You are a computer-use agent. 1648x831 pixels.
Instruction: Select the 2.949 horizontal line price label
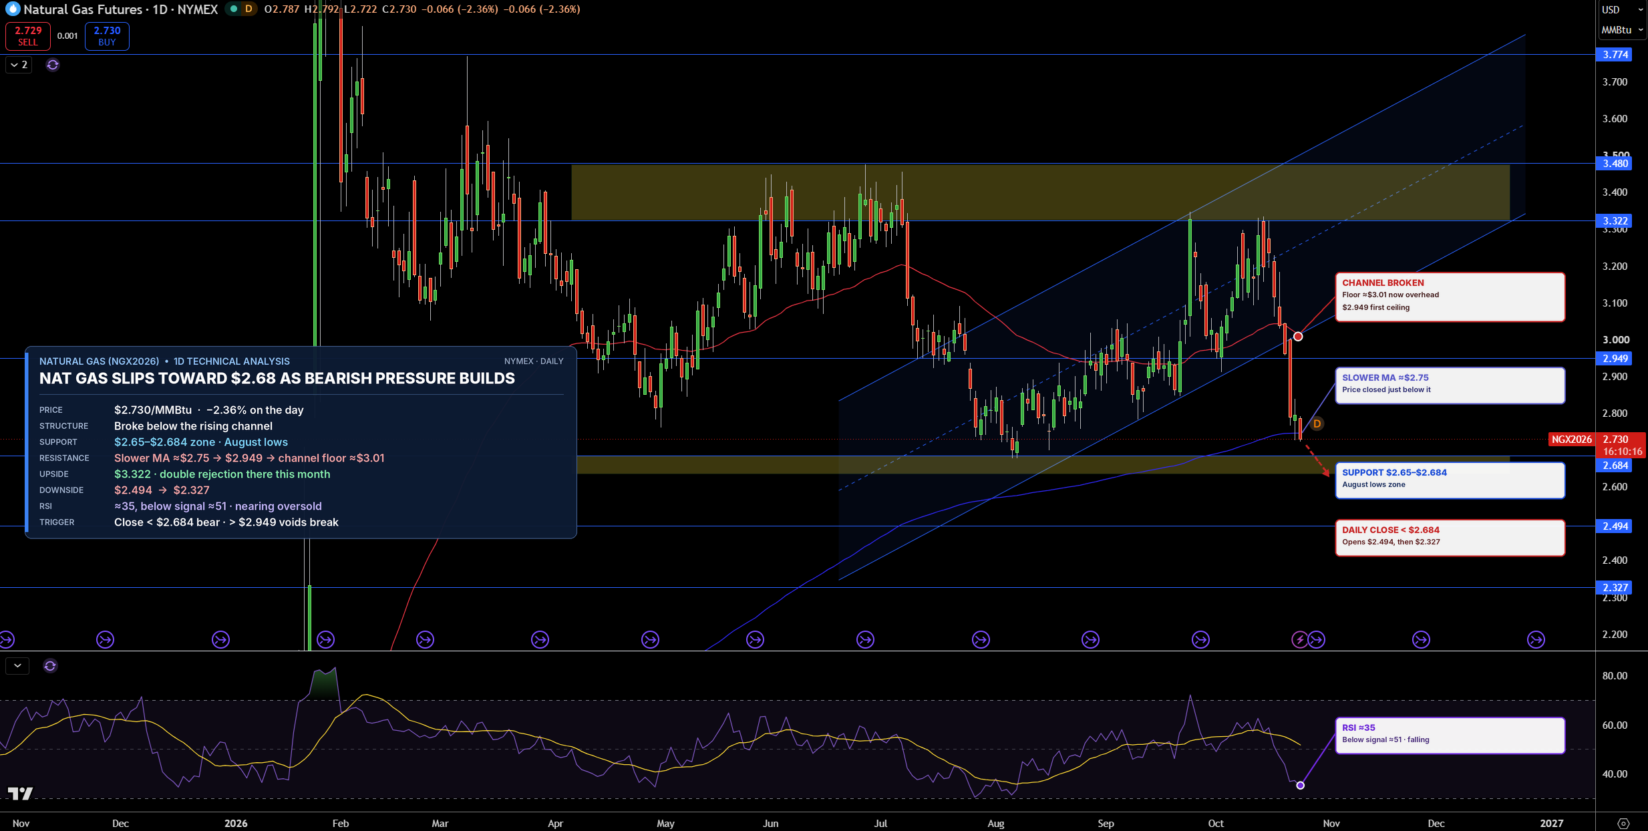[1614, 359]
